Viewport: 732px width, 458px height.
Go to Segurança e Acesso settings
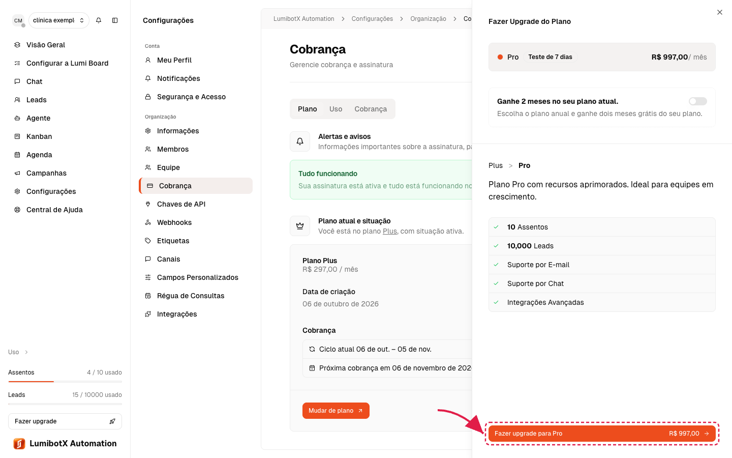tap(196, 97)
